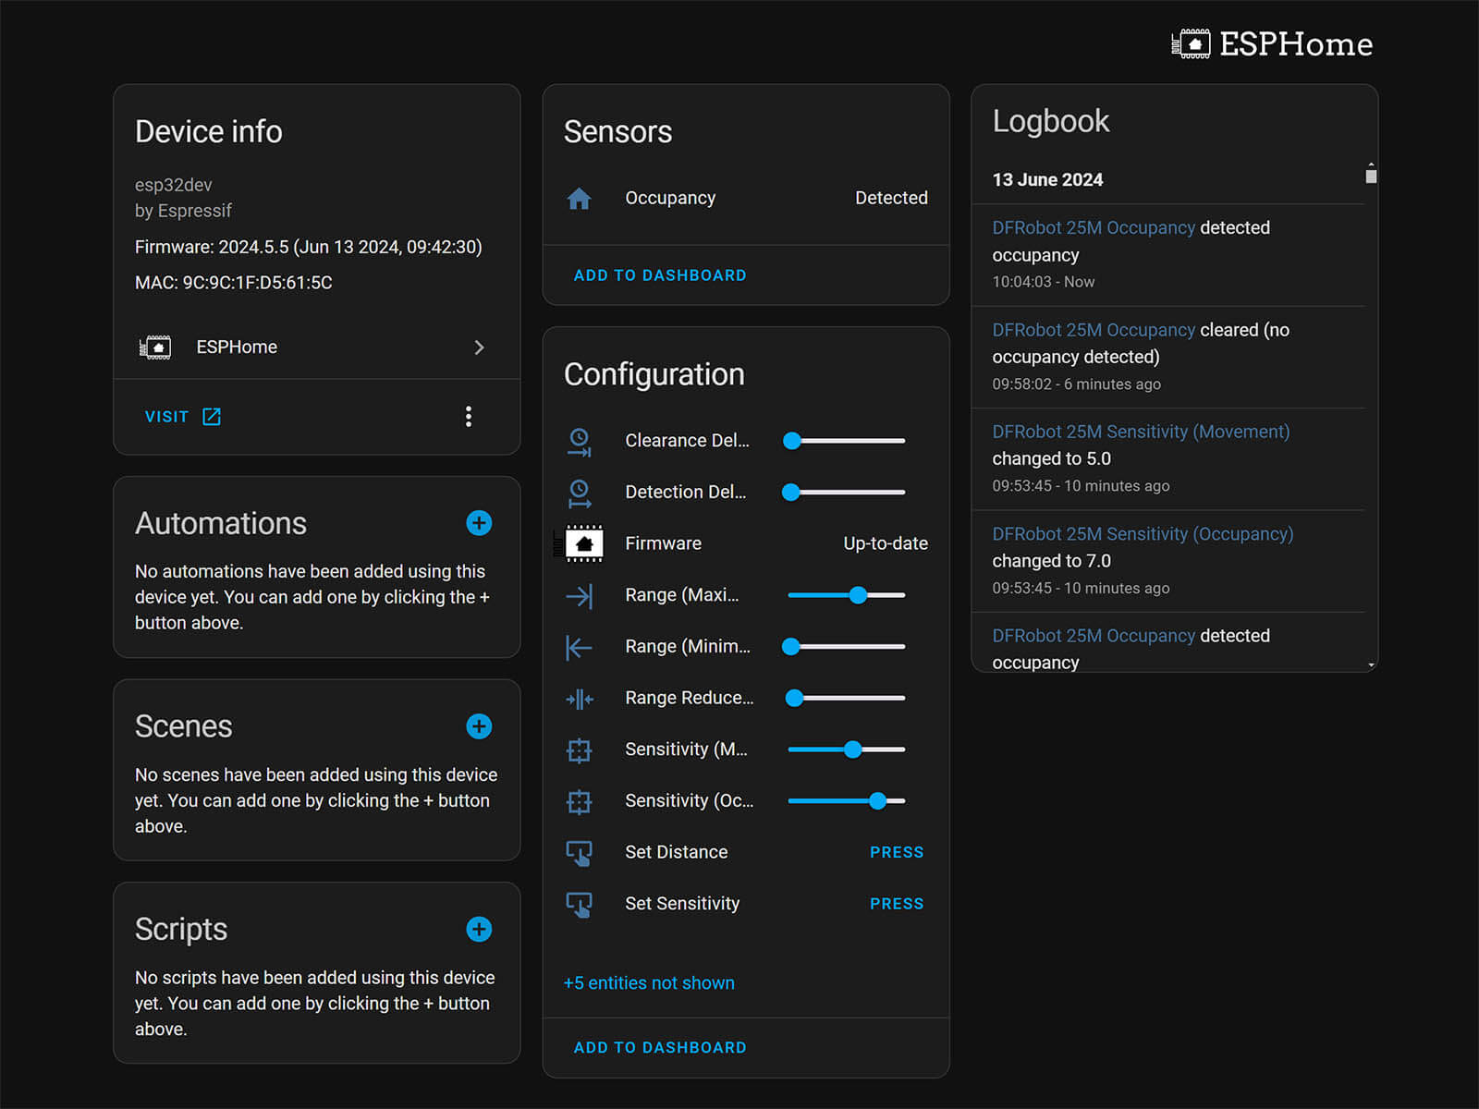Expand the +5 entities not shown link
The image size is (1479, 1109).
[649, 983]
